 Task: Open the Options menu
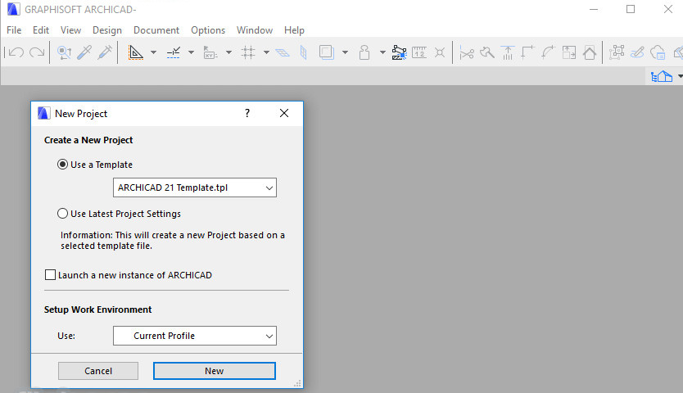208,30
